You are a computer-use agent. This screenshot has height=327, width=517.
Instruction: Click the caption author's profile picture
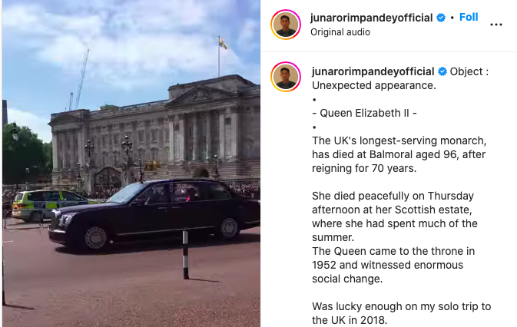(286, 77)
